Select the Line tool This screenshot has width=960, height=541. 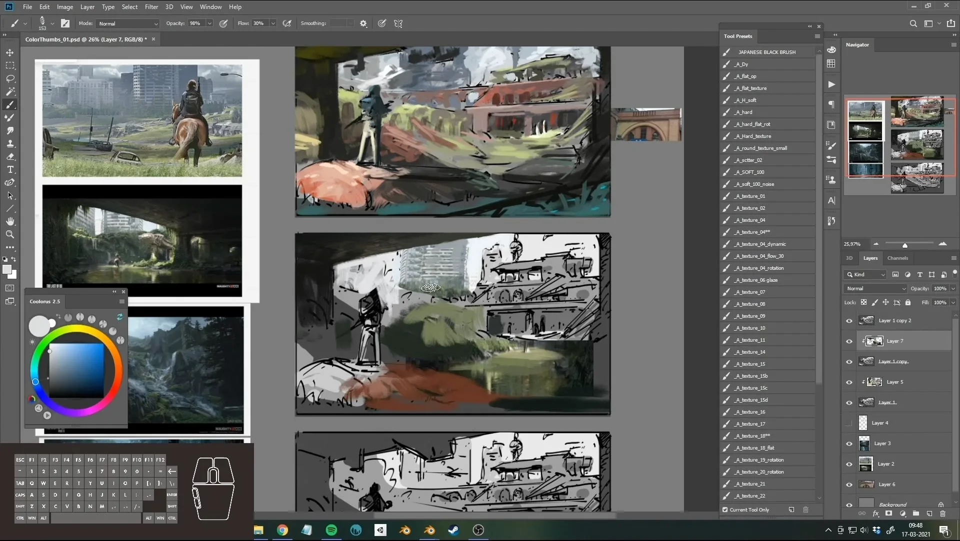pyautogui.click(x=10, y=208)
